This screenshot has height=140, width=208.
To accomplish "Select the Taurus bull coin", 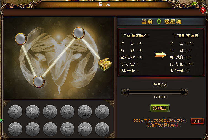I will [x=33, y=112].
